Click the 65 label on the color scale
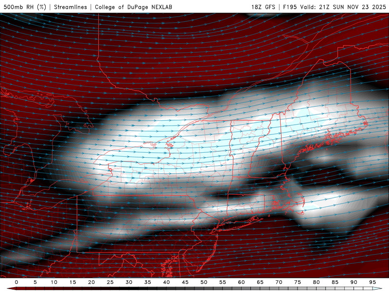 [x=260, y=282]
